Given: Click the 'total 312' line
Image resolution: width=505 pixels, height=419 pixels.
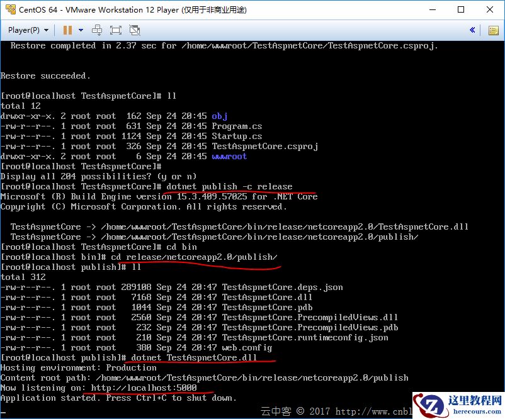Looking at the screenshot, I should coord(23,277).
